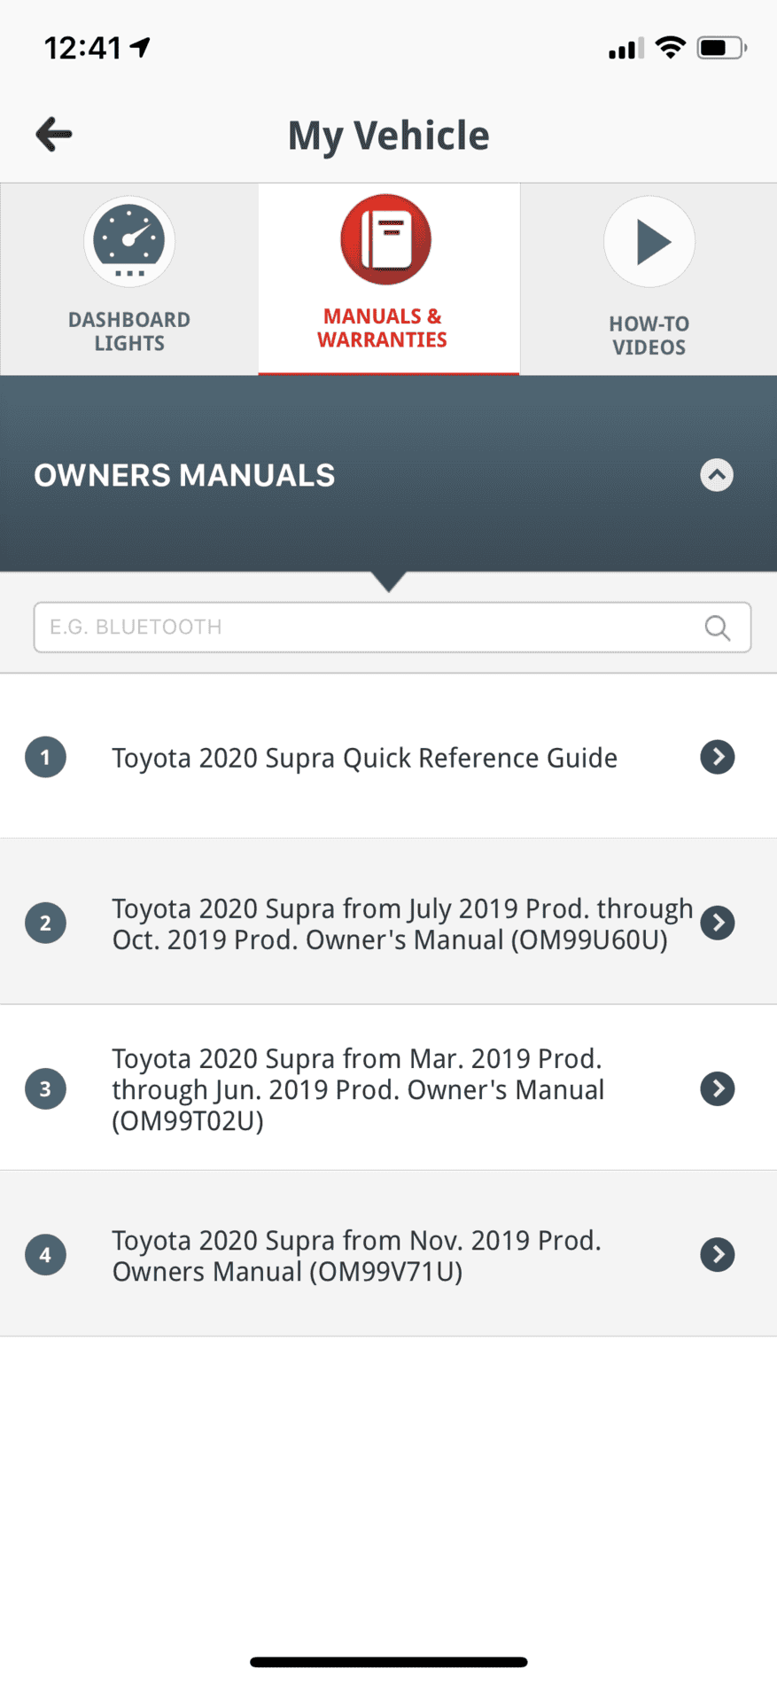This screenshot has width=777, height=1684.
Task: Switch to How-To Videos tab
Action: coord(649,279)
